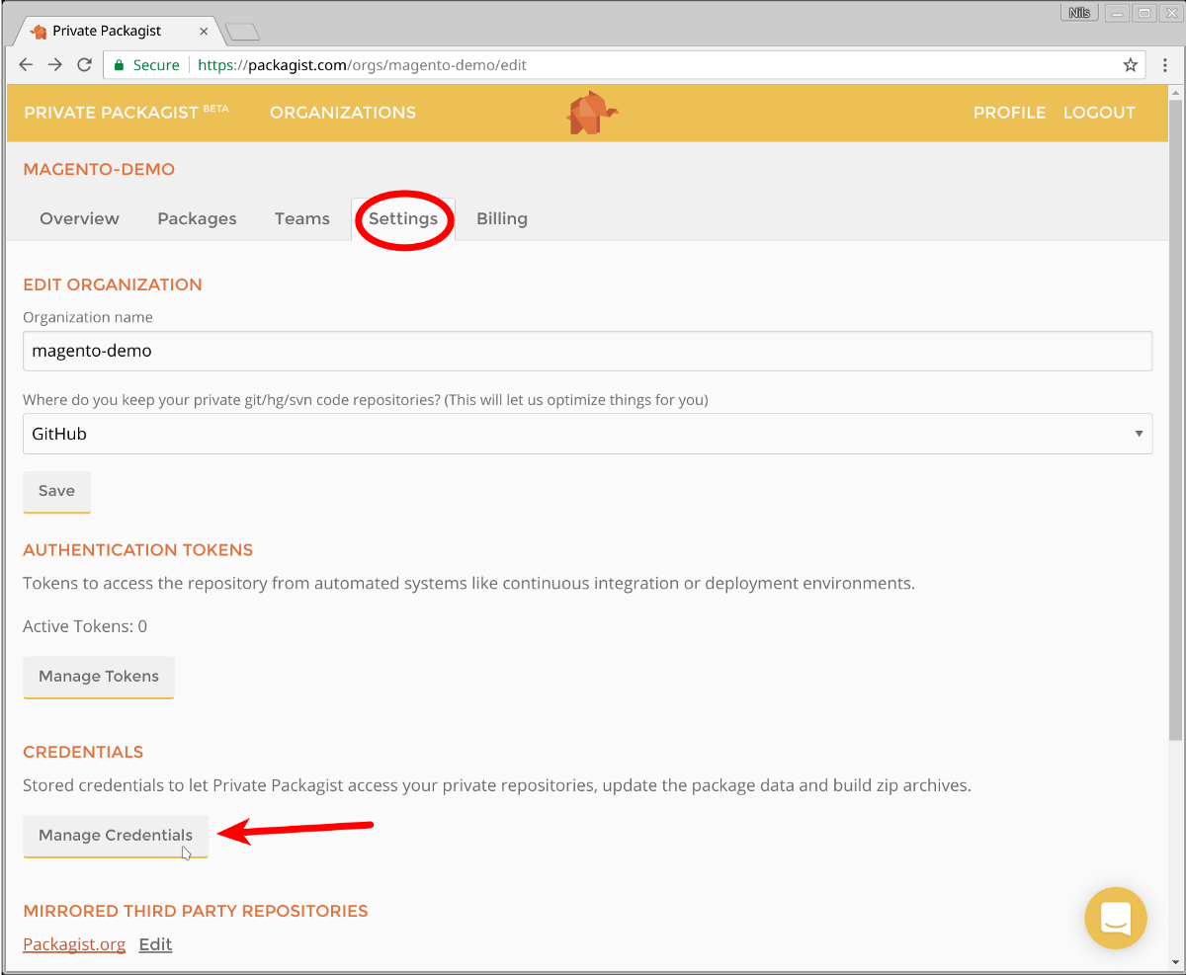
Task: Reload the page
Action: click(85, 65)
